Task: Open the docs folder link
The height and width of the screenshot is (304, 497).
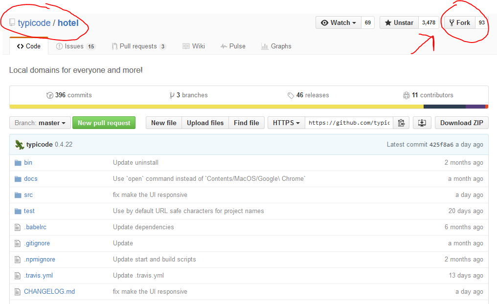Action: pyautogui.click(x=31, y=179)
